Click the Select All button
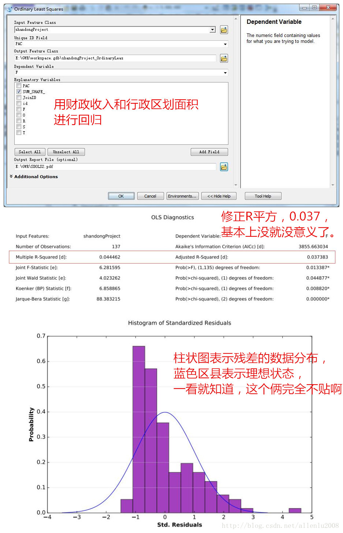The height and width of the screenshot is (533, 343). tap(30, 152)
